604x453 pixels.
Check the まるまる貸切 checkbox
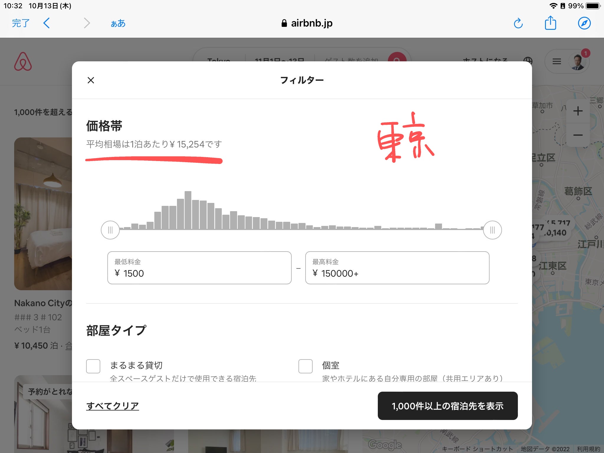point(93,366)
